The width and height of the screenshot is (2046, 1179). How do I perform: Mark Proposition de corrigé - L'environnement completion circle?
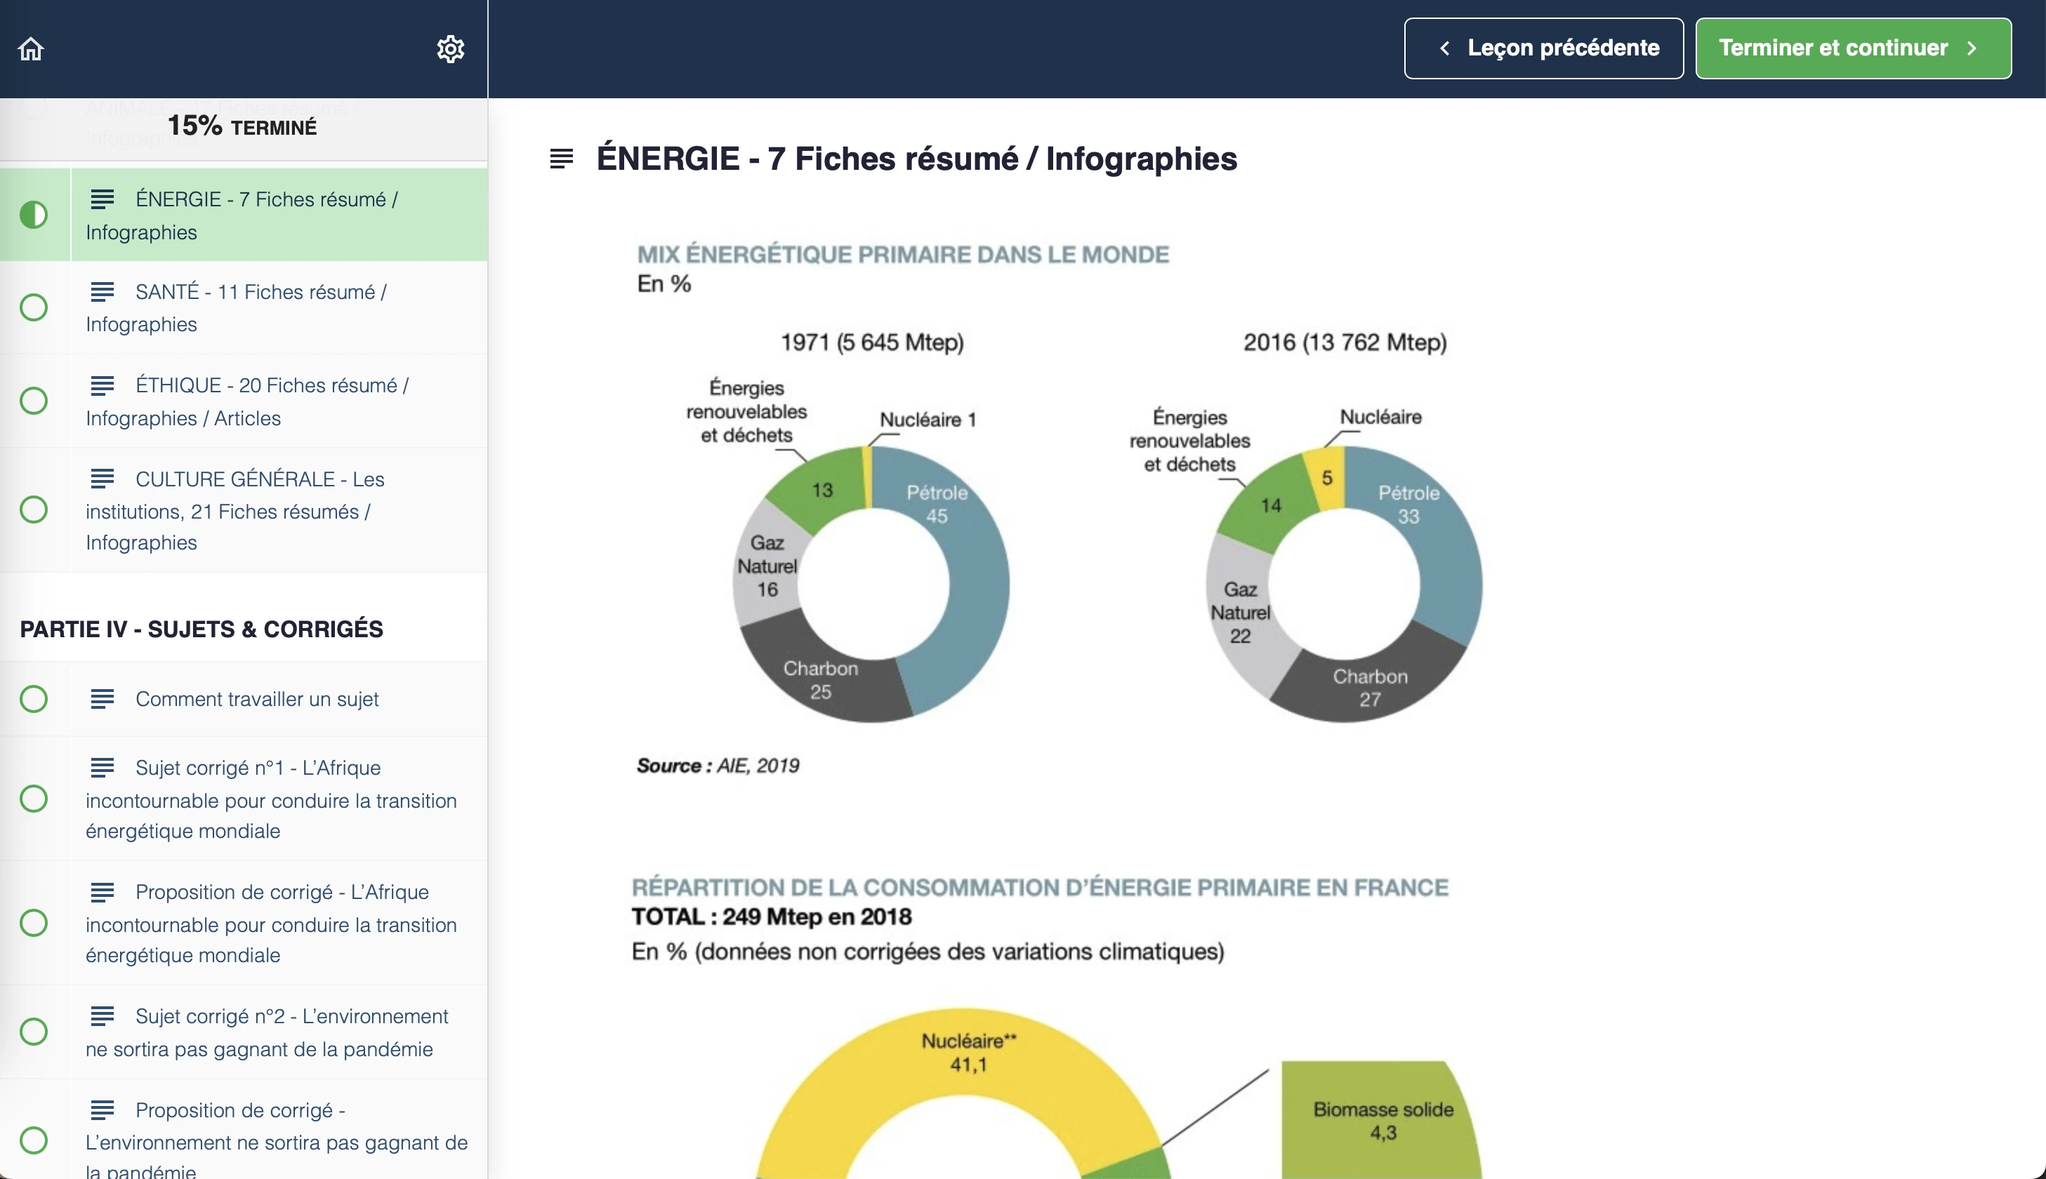point(33,1140)
